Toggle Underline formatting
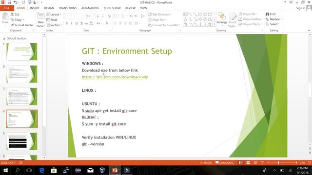The width and height of the screenshot is (312, 175). 77,23
